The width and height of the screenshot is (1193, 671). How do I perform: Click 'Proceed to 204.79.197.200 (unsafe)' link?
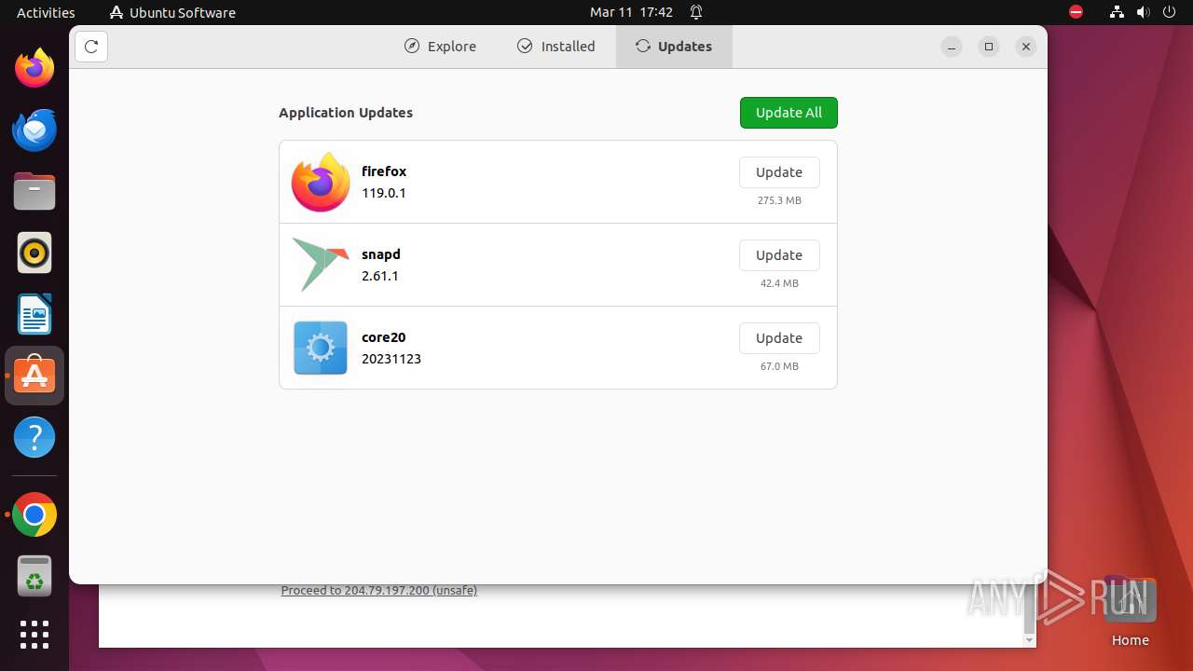point(379,590)
